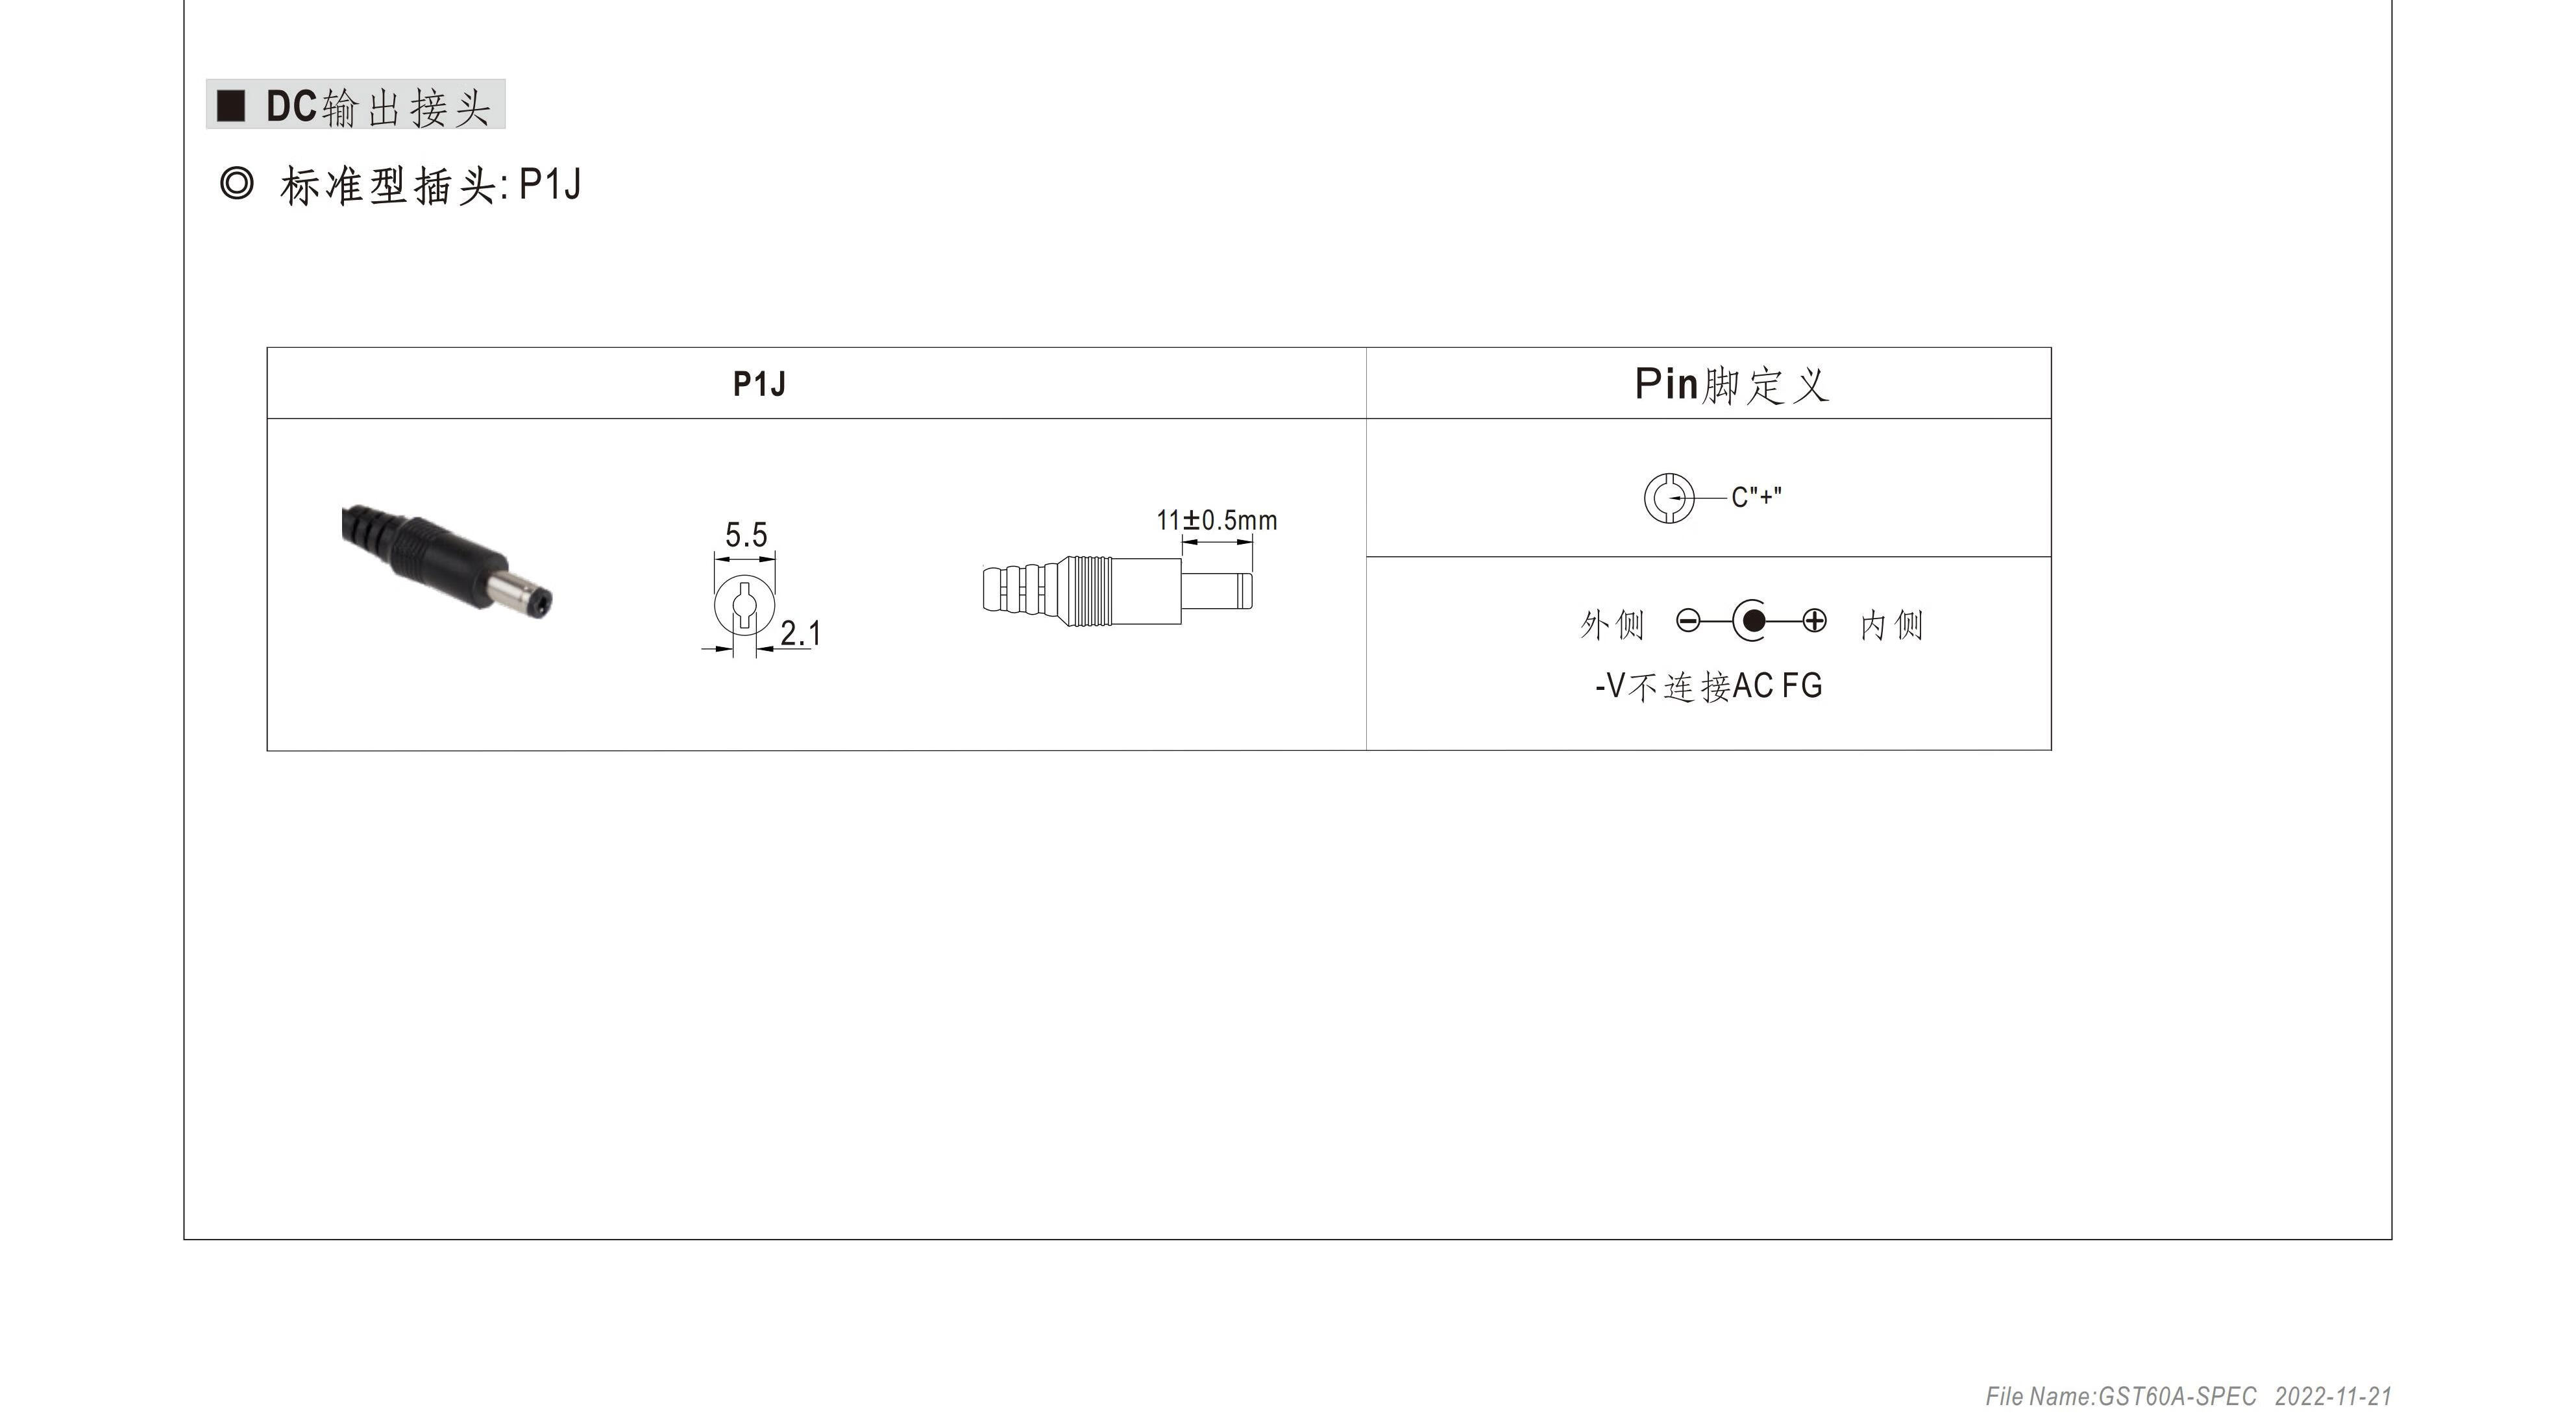Click the 标准型插头: P1J text line

click(430, 186)
